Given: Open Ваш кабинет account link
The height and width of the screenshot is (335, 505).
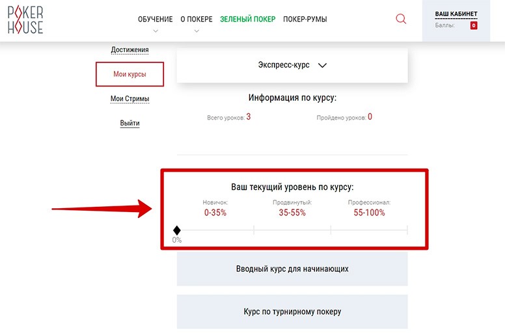Looking at the screenshot, I should tap(456, 14).
